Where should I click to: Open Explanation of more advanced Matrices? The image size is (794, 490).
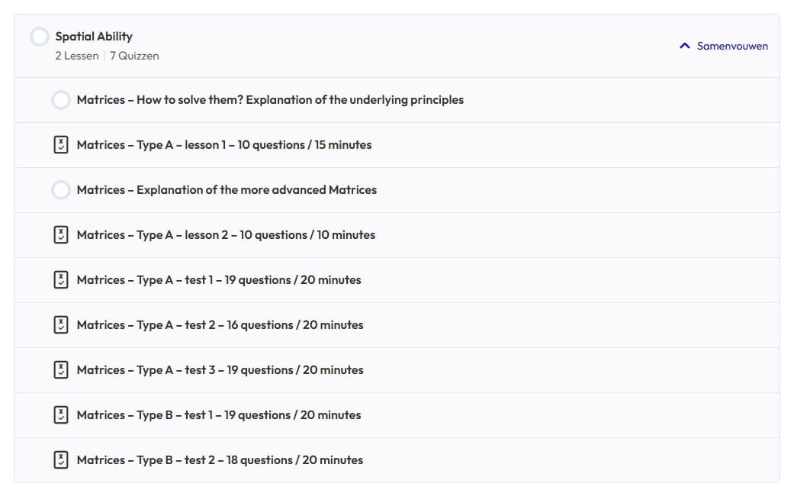pyautogui.click(x=227, y=190)
